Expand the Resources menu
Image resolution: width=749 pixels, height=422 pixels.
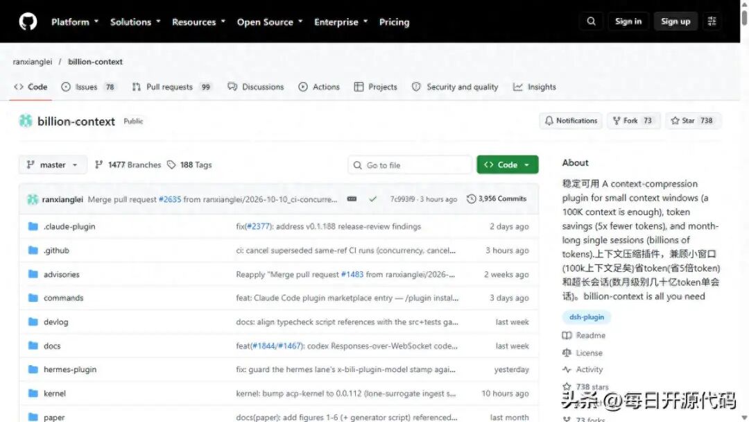198,22
